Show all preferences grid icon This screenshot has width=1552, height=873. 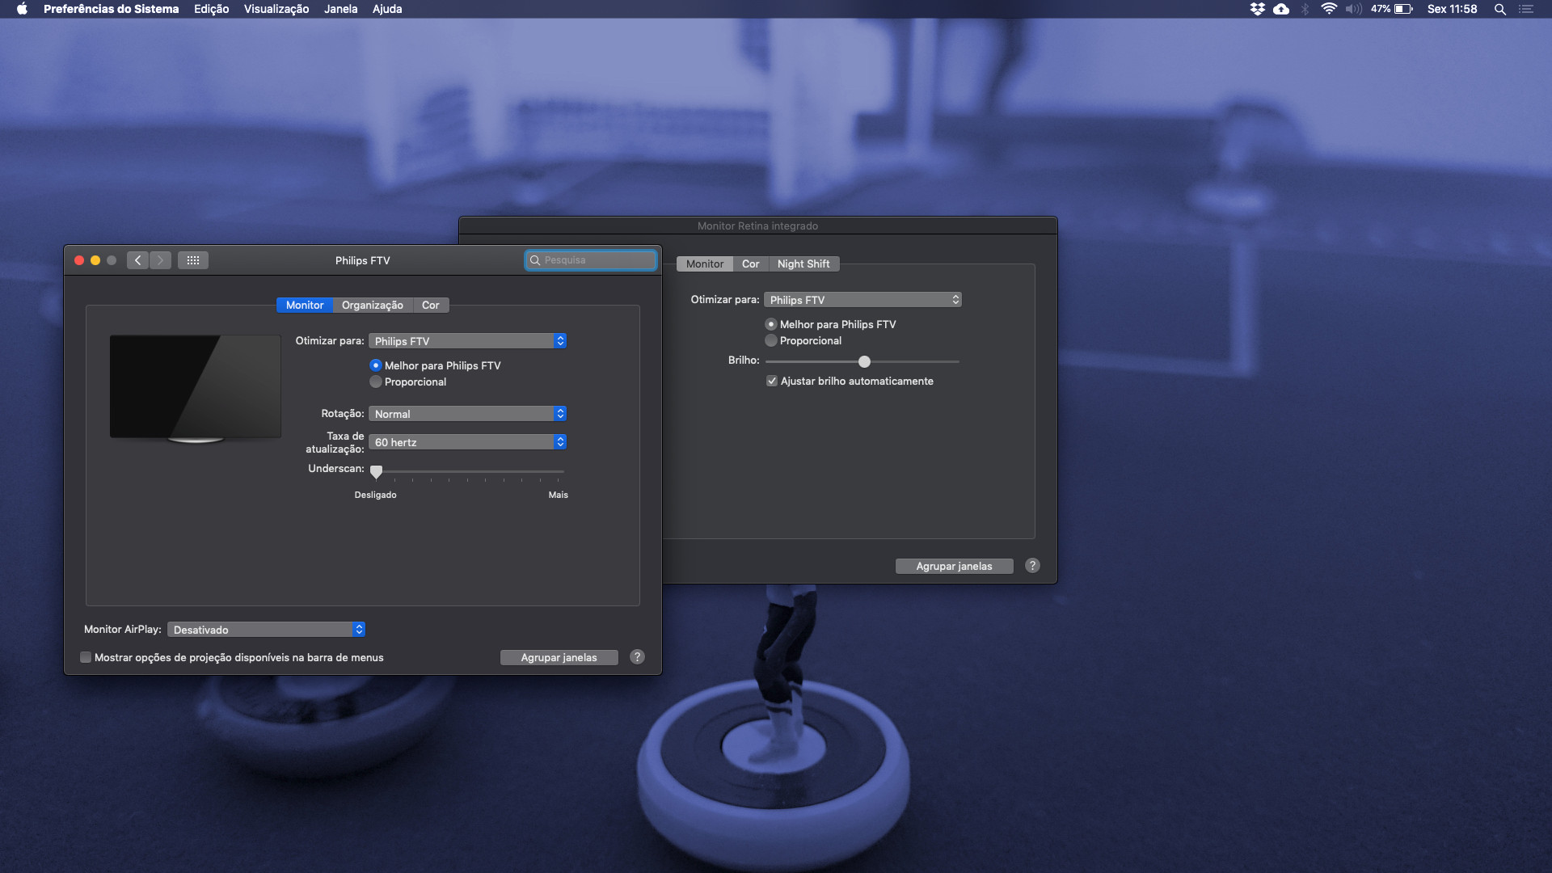click(x=193, y=260)
